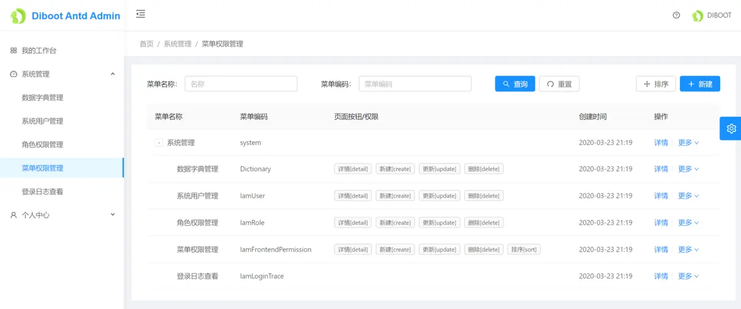Open 更多 dropdown for IamFrontendPermission row
The width and height of the screenshot is (741, 309).
[x=688, y=249]
